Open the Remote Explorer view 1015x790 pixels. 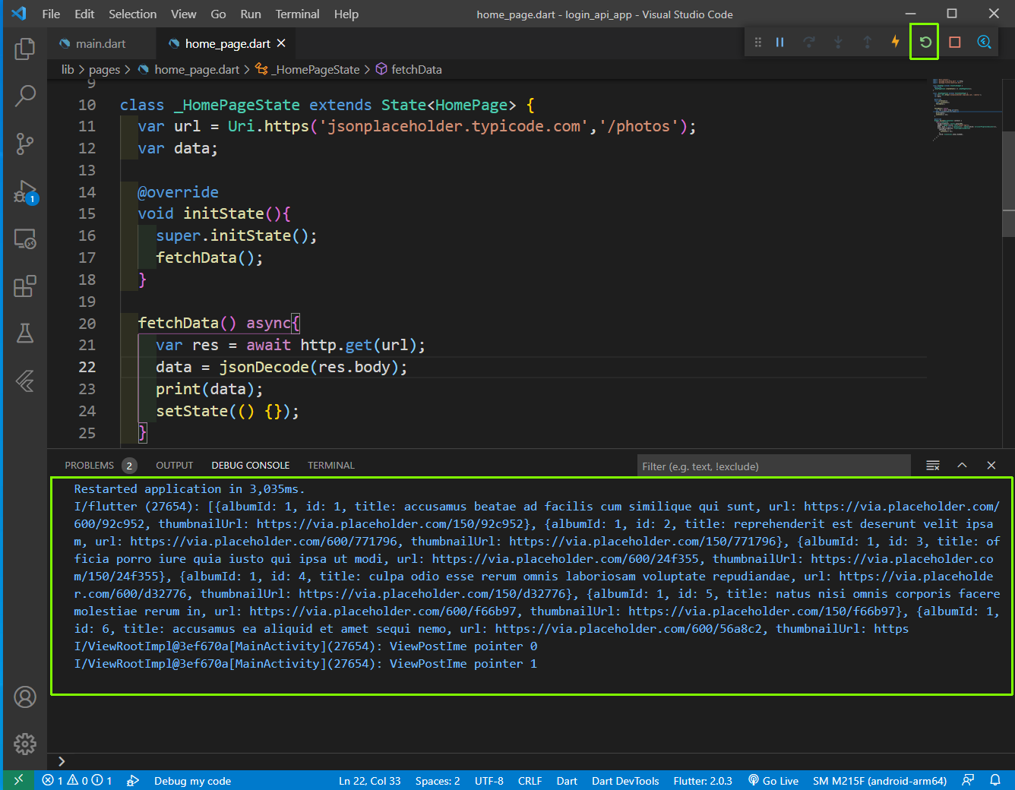[25, 239]
